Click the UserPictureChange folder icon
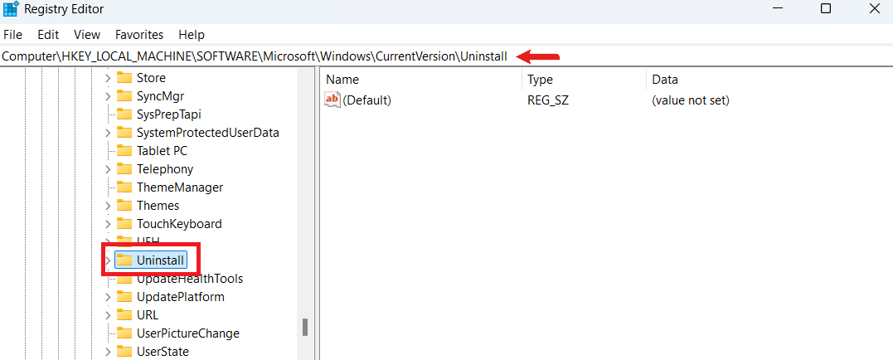 [x=124, y=333]
